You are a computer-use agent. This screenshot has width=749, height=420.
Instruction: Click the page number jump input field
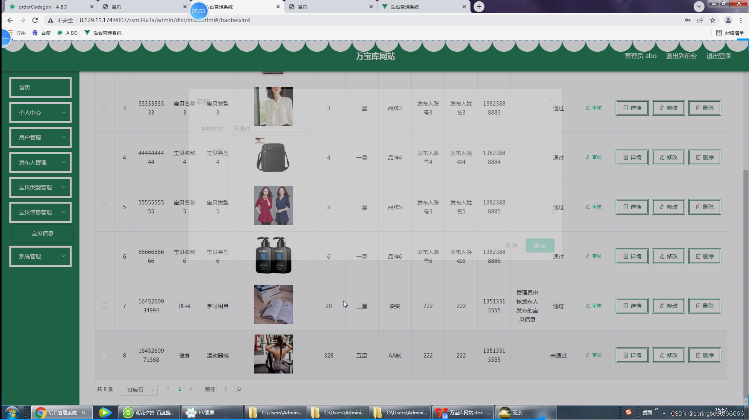coord(225,389)
